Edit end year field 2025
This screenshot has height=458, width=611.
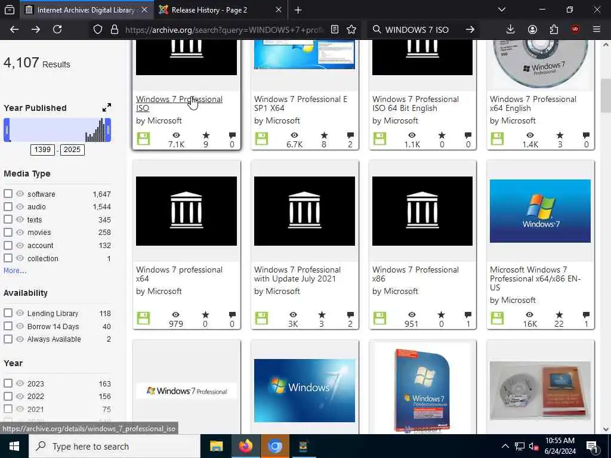tap(72, 150)
